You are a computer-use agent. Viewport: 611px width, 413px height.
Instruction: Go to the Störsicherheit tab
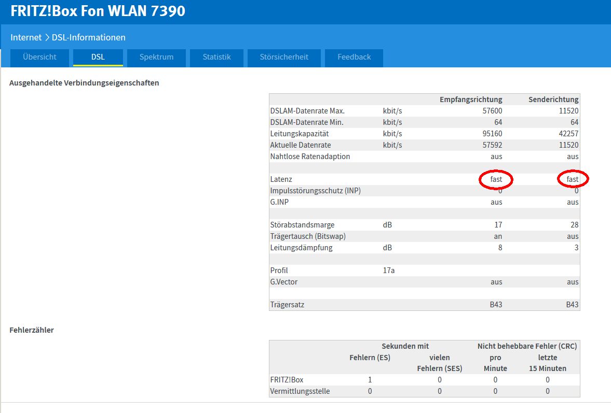click(x=284, y=57)
